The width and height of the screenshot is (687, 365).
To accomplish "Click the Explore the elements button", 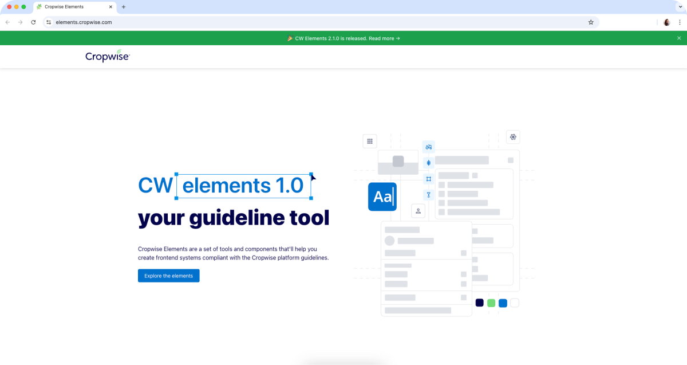I will (169, 276).
